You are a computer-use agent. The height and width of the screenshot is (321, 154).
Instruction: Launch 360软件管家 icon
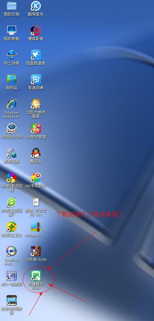(36, 129)
